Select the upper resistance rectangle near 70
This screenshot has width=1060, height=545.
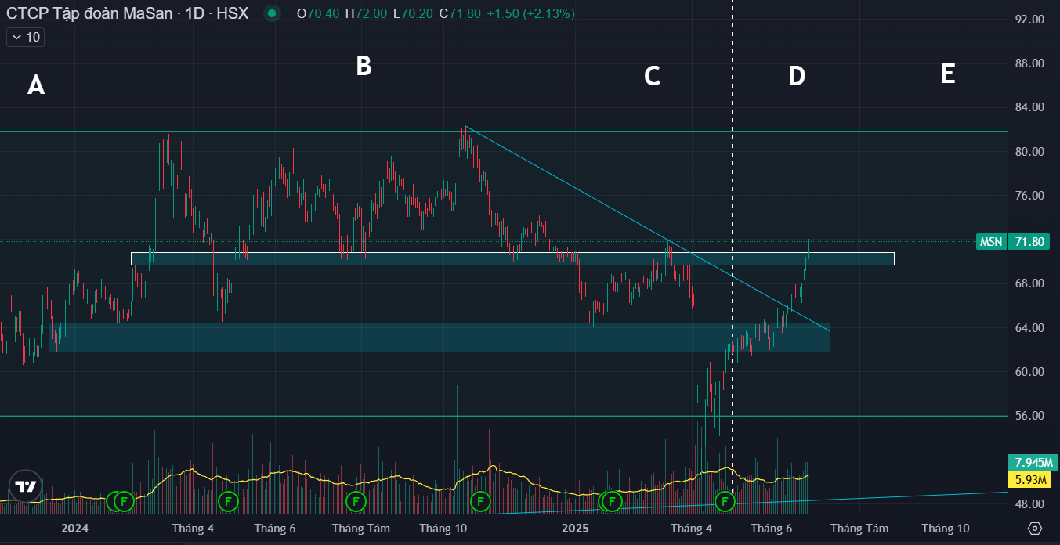[512, 258]
